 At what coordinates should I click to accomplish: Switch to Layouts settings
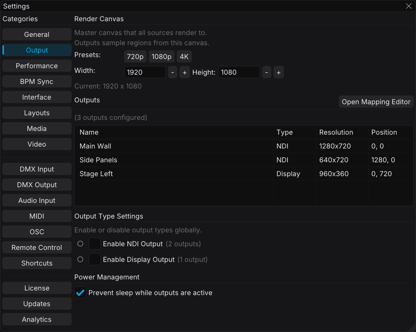37,113
